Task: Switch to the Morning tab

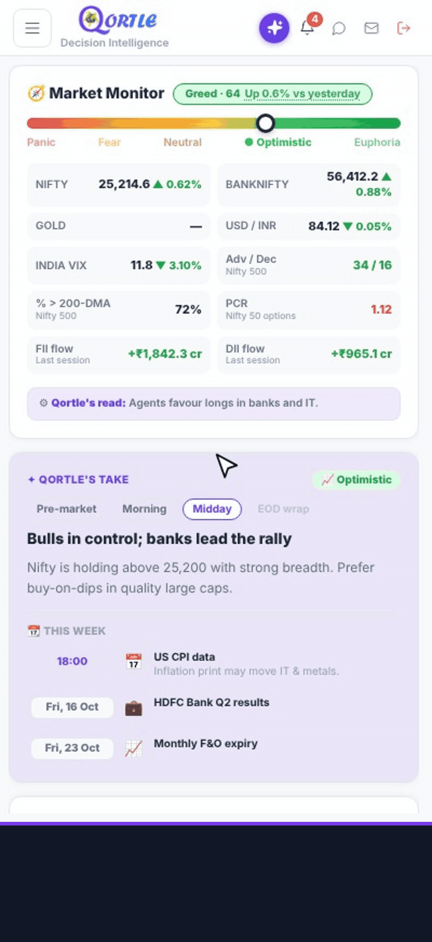Action: pos(144,509)
